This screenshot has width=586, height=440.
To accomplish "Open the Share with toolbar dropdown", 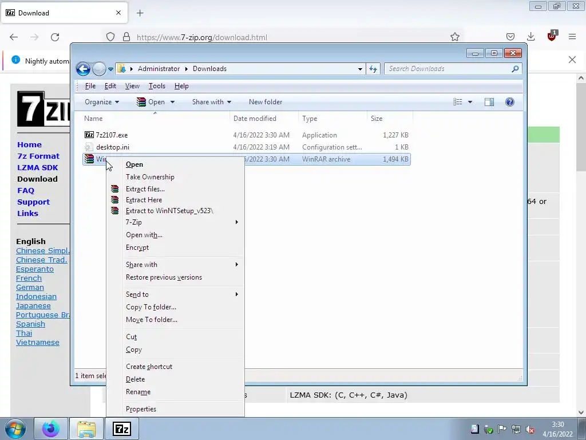I will tap(212, 102).
